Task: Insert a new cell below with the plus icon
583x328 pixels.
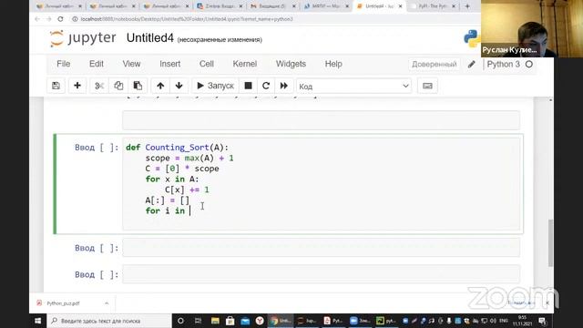Action: point(77,86)
